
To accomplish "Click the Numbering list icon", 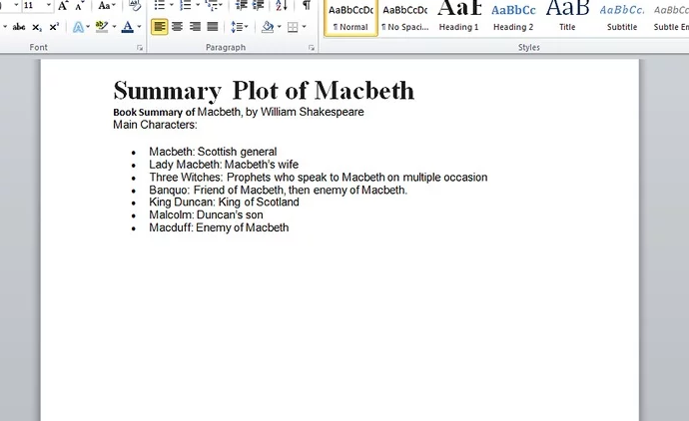I will click(186, 5).
